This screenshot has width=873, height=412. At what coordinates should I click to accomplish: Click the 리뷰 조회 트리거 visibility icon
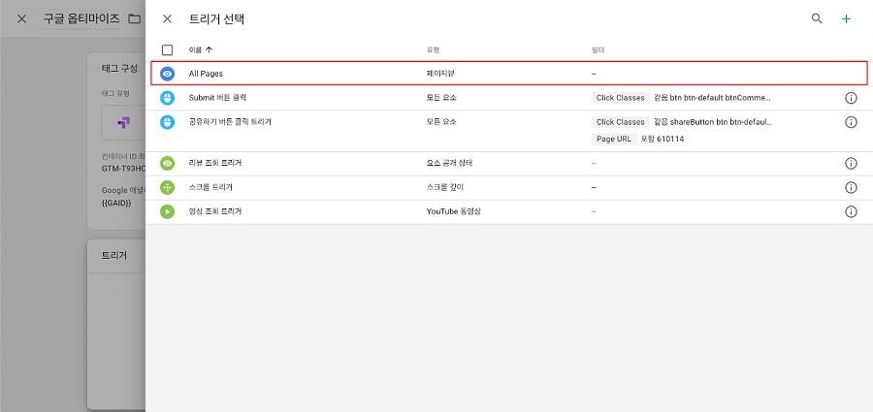tap(168, 164)
